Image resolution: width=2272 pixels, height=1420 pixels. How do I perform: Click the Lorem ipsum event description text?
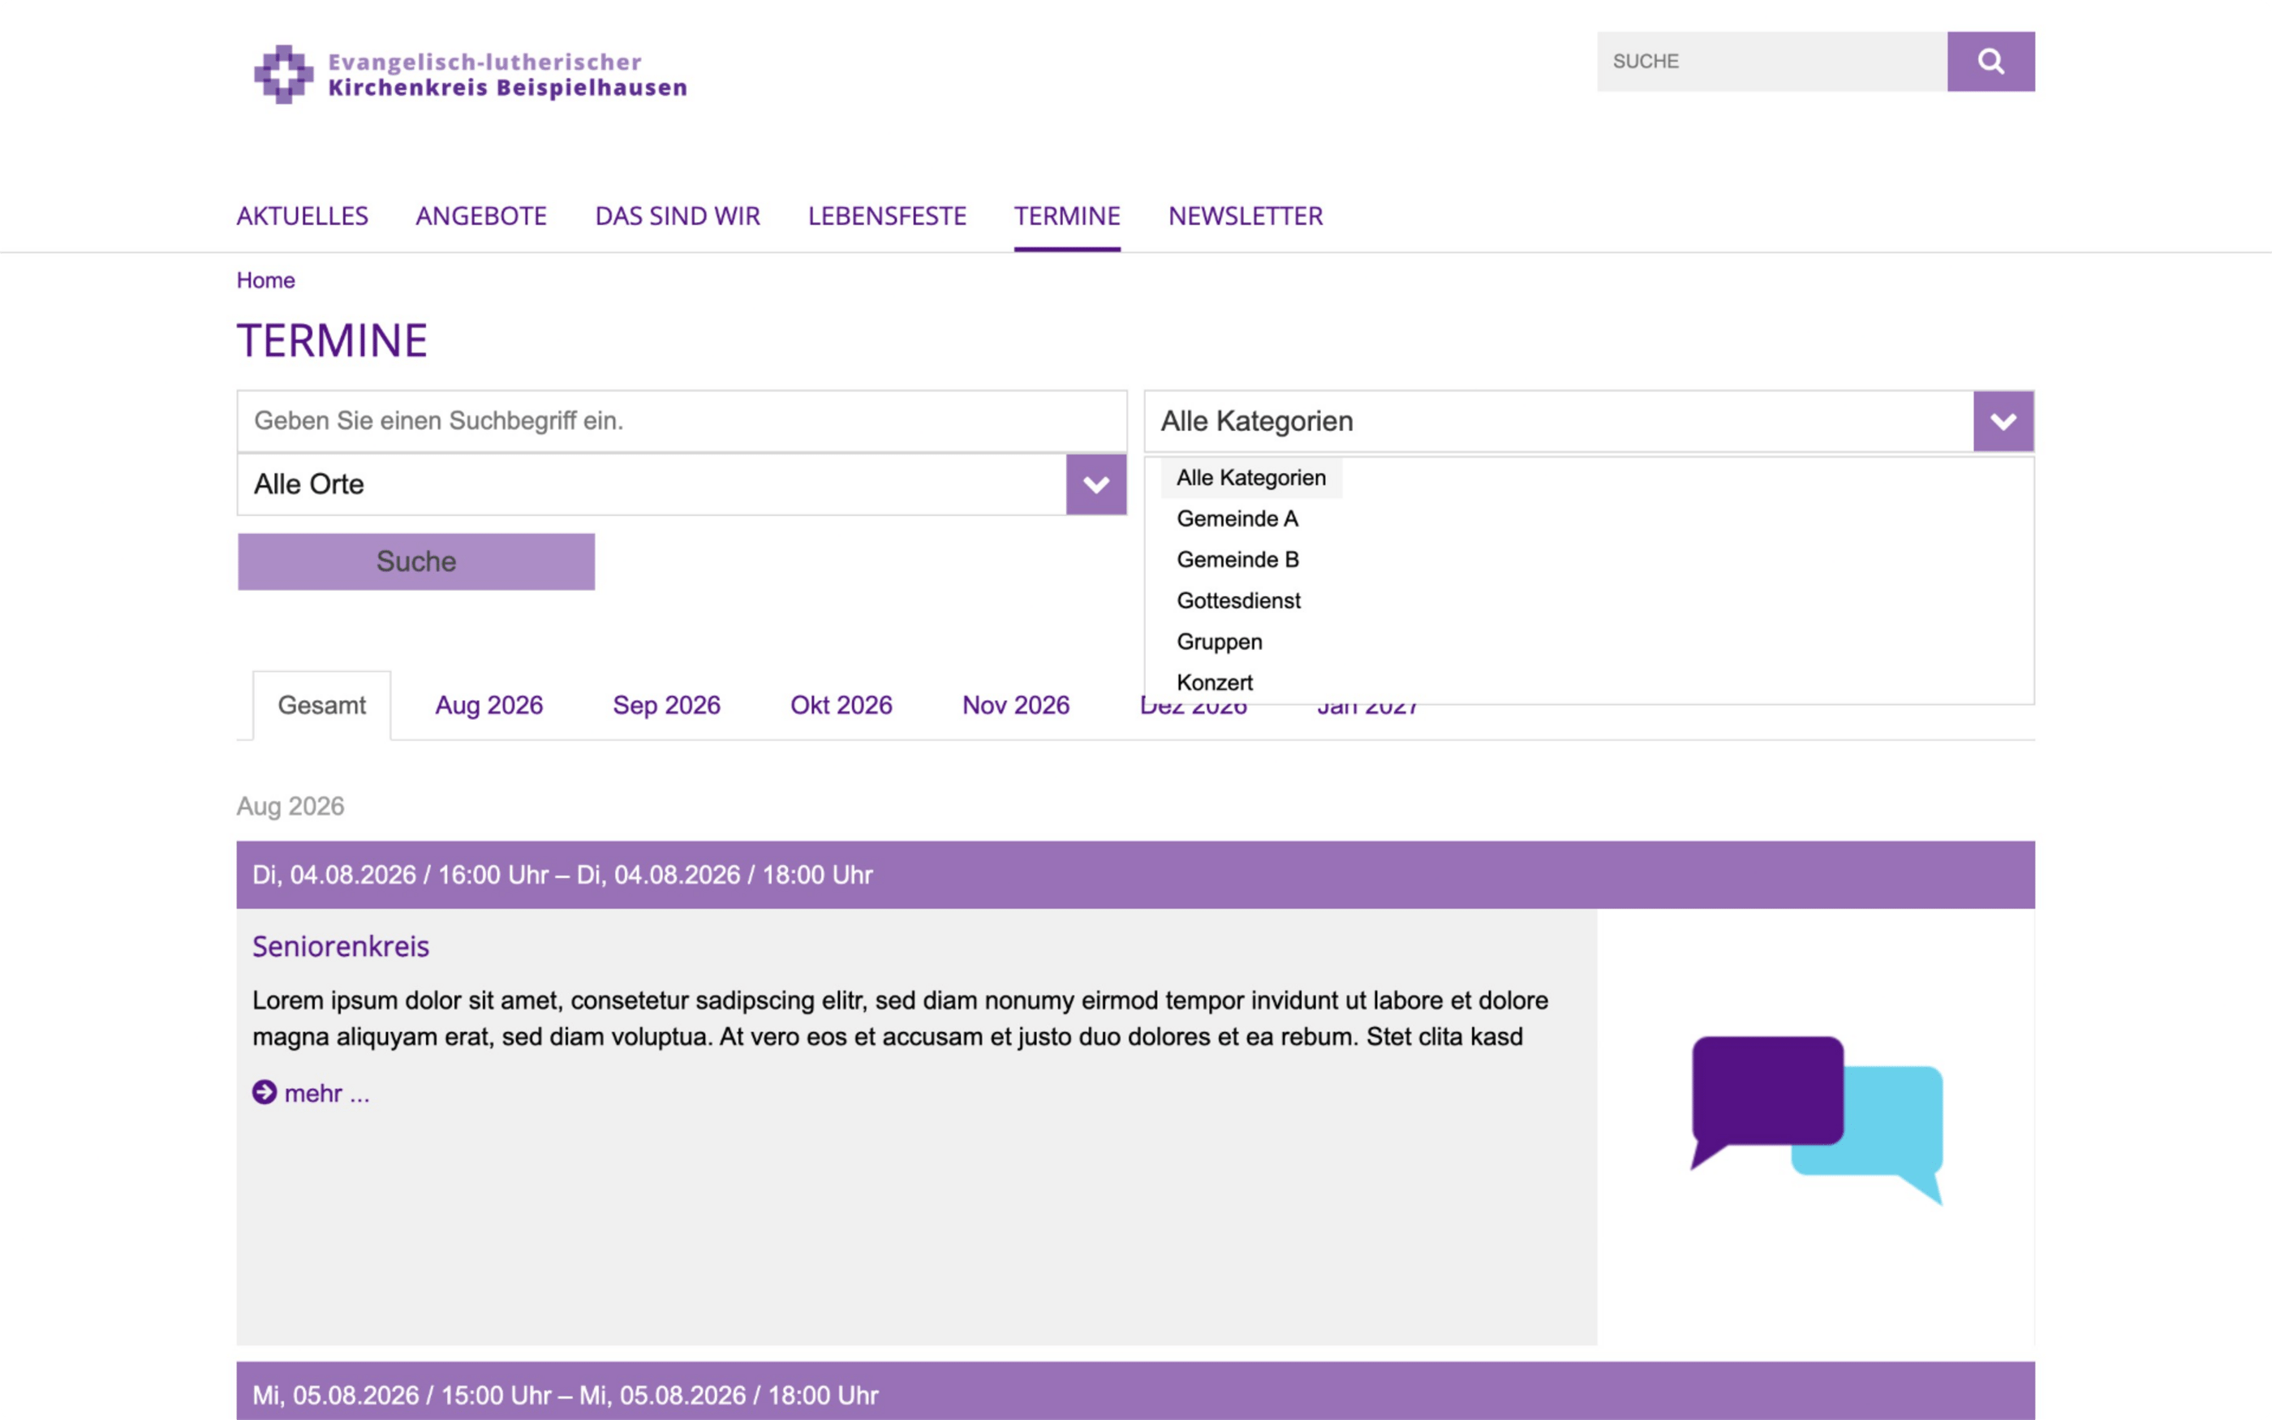899,1019
